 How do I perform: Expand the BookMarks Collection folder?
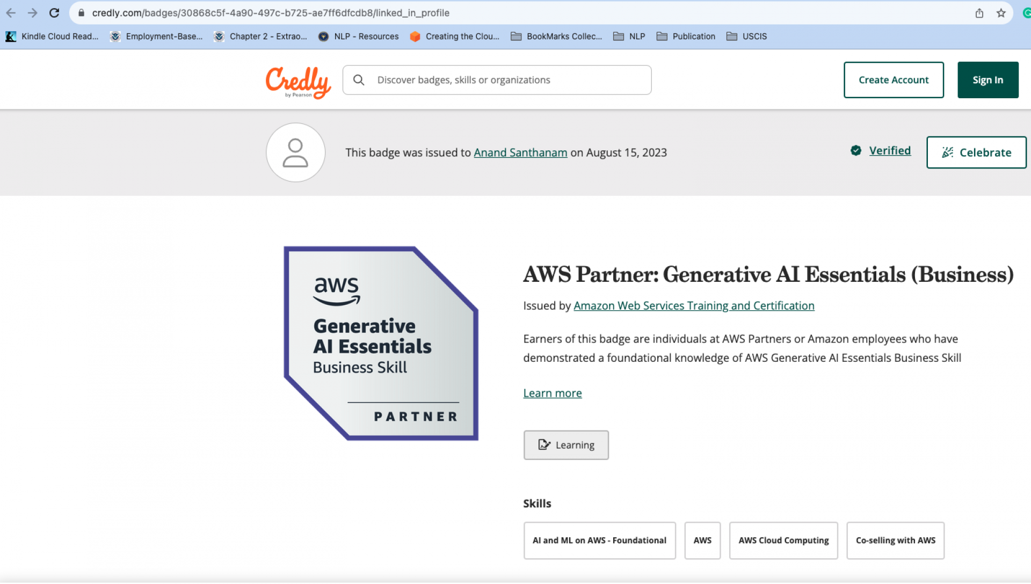tap(556, 36)
